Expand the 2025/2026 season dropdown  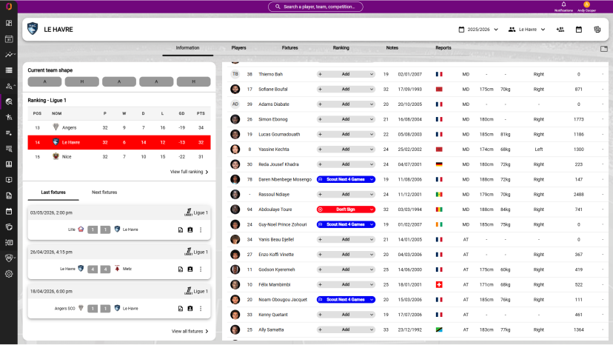(x=478, y=30)
